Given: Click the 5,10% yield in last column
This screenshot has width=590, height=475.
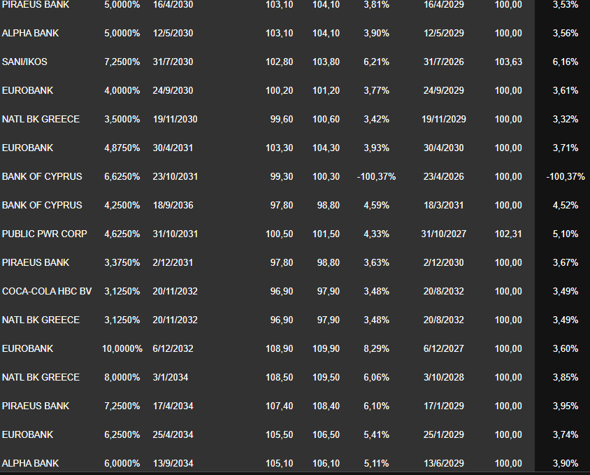Looking at the screenshot, I should pyautogui.click(x=565, y=234).
